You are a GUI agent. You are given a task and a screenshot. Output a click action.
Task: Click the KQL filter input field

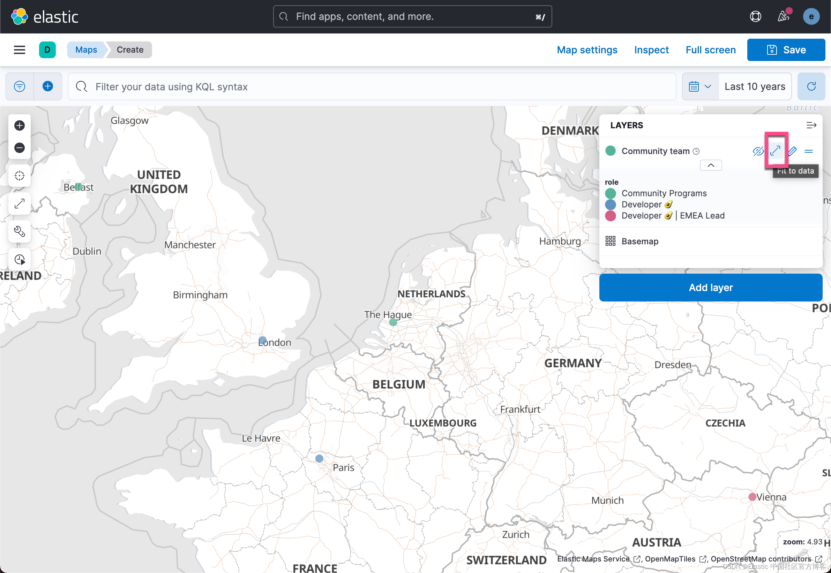252,86
